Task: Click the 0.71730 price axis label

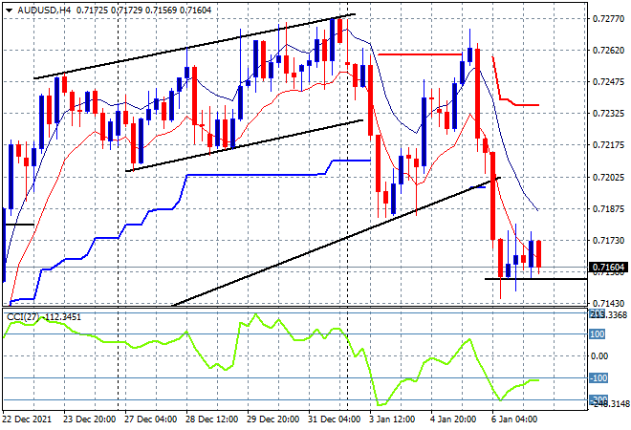Action: point(608,240)
